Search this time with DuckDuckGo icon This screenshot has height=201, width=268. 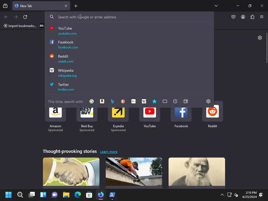point(123,101)
